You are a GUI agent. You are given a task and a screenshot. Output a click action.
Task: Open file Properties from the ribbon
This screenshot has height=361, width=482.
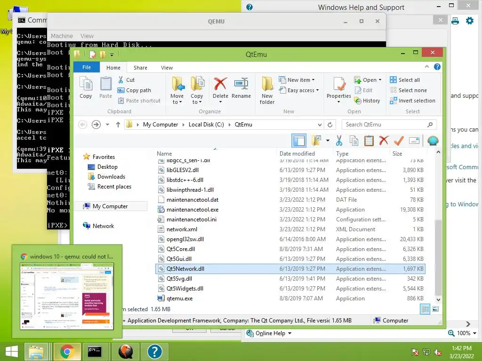click(x=339, y=89)
